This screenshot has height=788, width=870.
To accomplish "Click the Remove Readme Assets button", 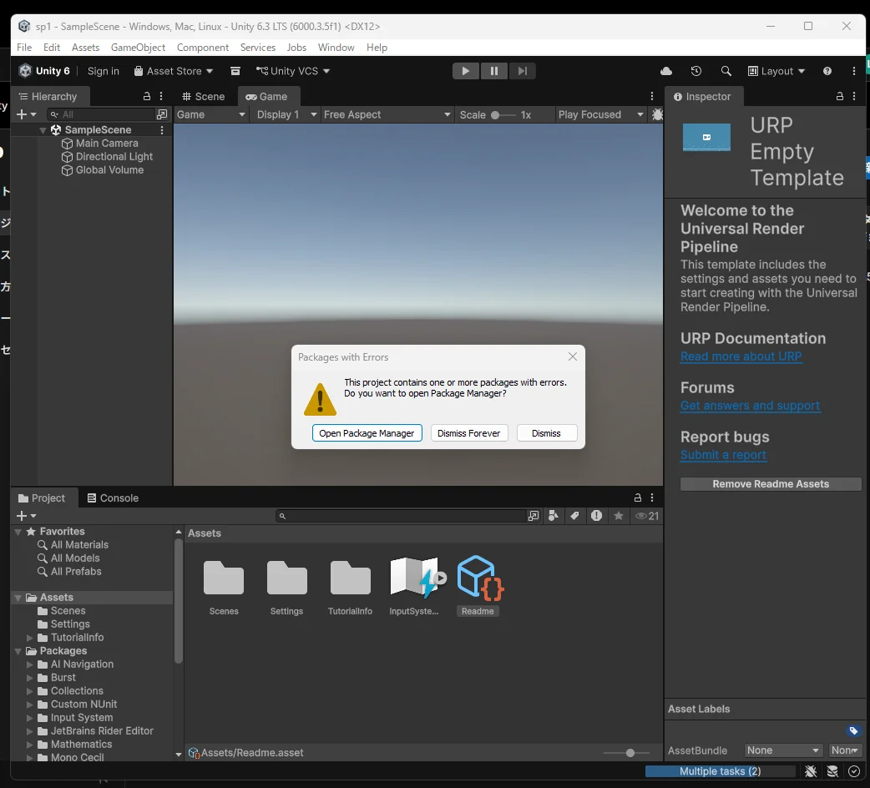I will (770, 484).
